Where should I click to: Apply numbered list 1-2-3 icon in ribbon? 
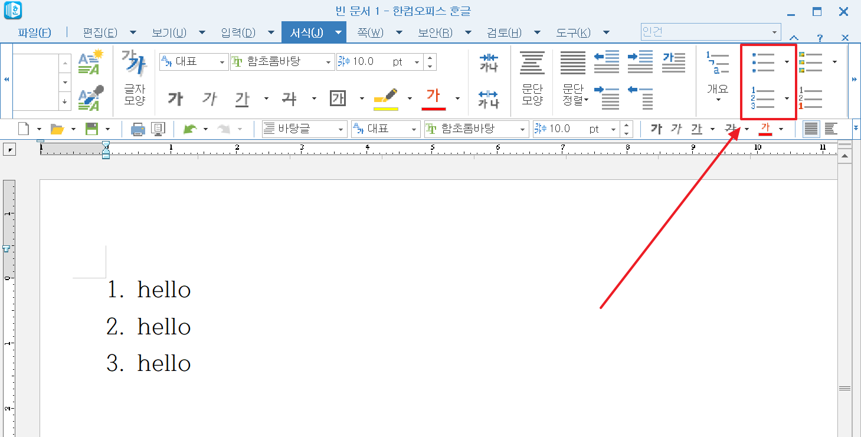(763, 98)
